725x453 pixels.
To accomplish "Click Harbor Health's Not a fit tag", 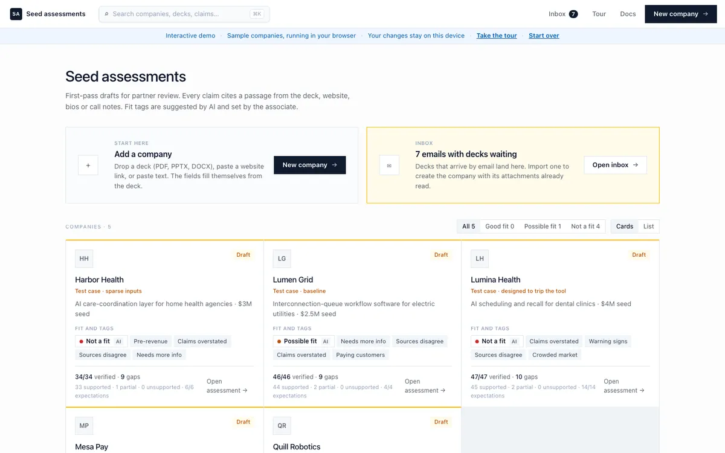I will (102, 341).
